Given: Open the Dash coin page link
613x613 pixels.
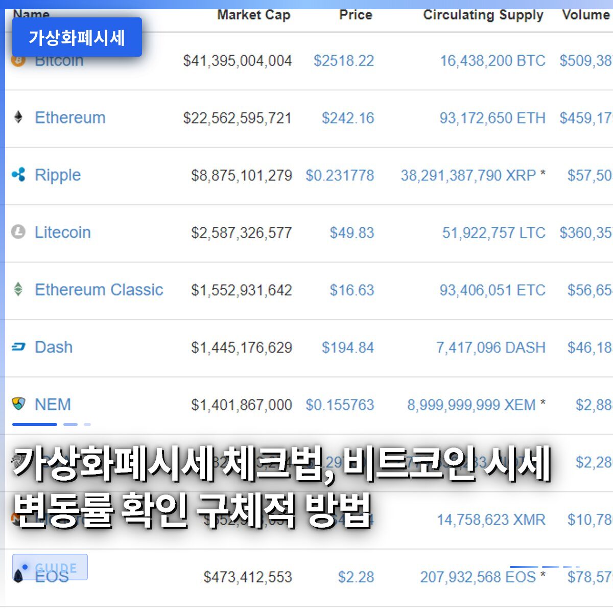Looking at the screenshot, I should pyautogui.click(x=54, y=347).
